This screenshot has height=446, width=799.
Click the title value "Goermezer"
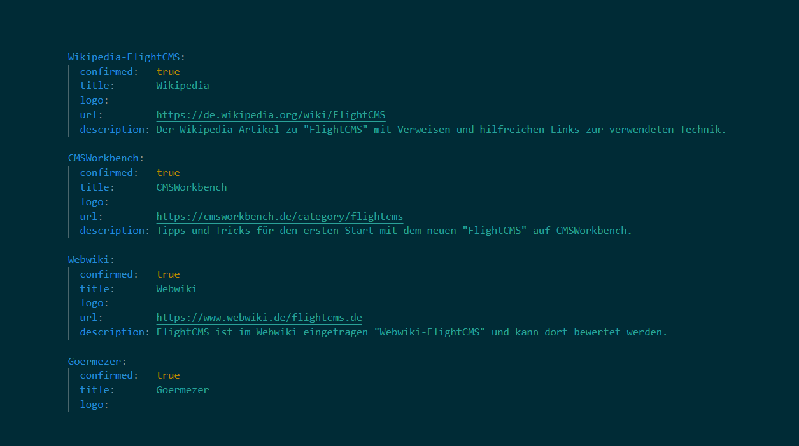(x=183, y=390)
